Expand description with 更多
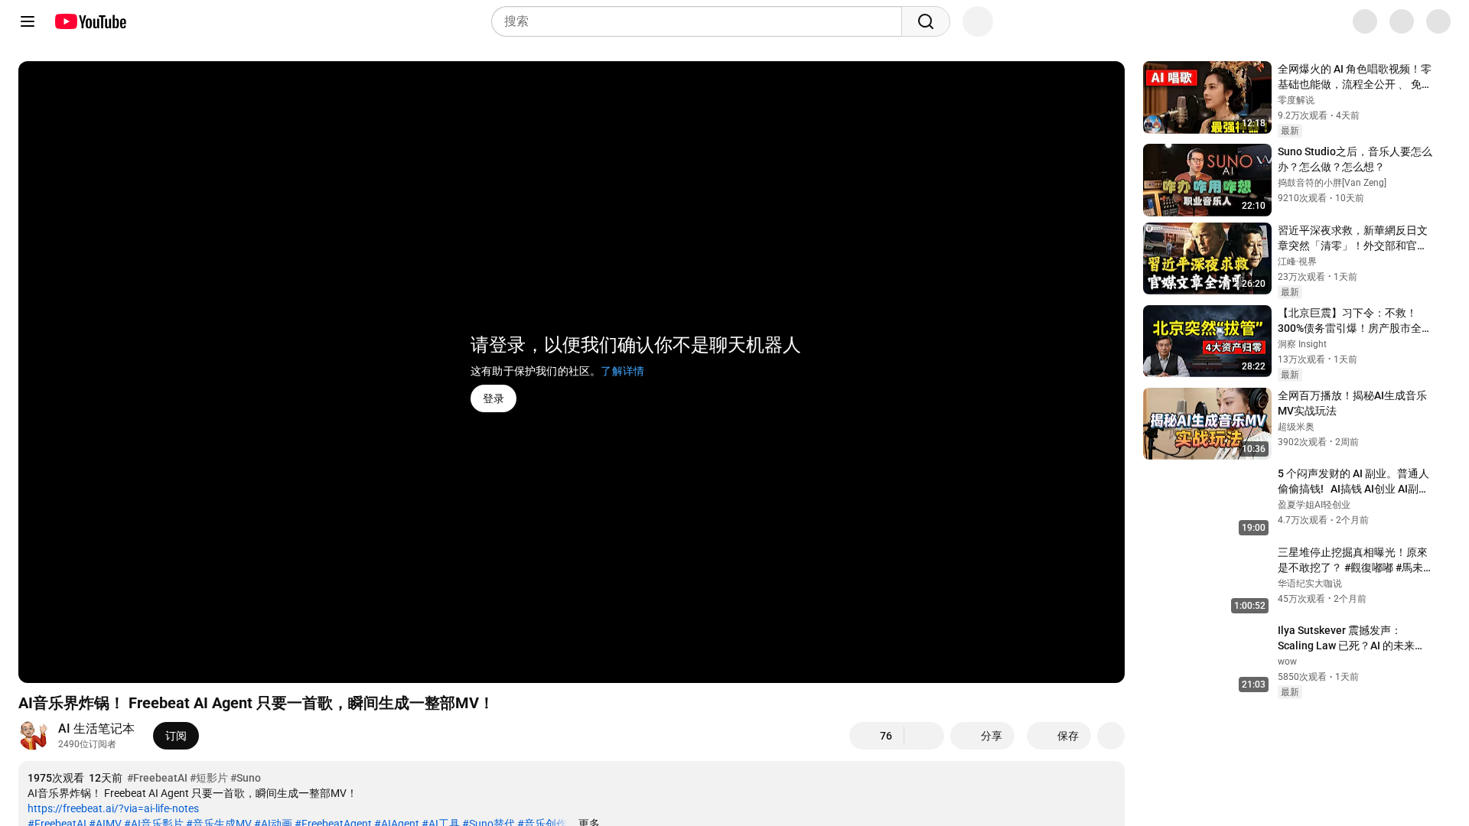Viewport: 1469px width, 826px height. (x=588, y=822)
